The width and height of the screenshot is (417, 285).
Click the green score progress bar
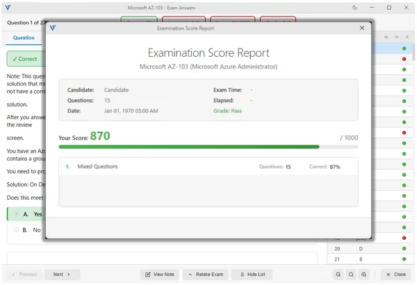(x=189, y=147)
